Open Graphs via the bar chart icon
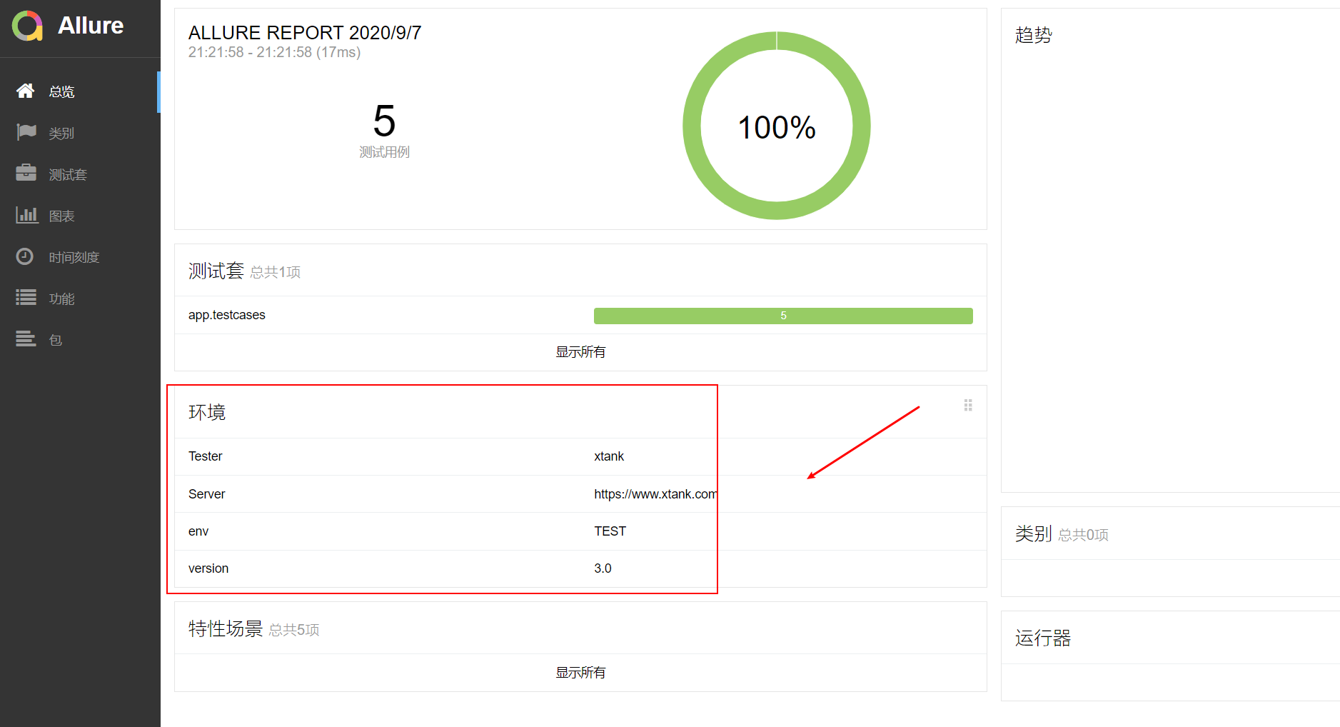Viewport: 1340px width, 727px height. (x=26, y=215)
